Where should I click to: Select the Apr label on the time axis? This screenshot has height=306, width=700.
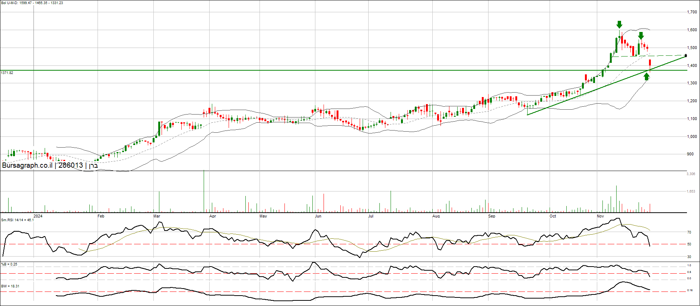[x=213, y=216]
